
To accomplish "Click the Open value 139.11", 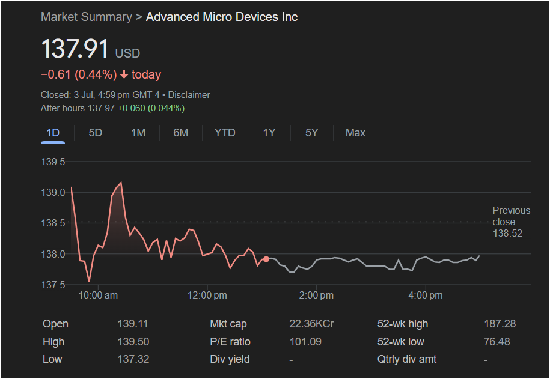I will (x=133, y=324).
